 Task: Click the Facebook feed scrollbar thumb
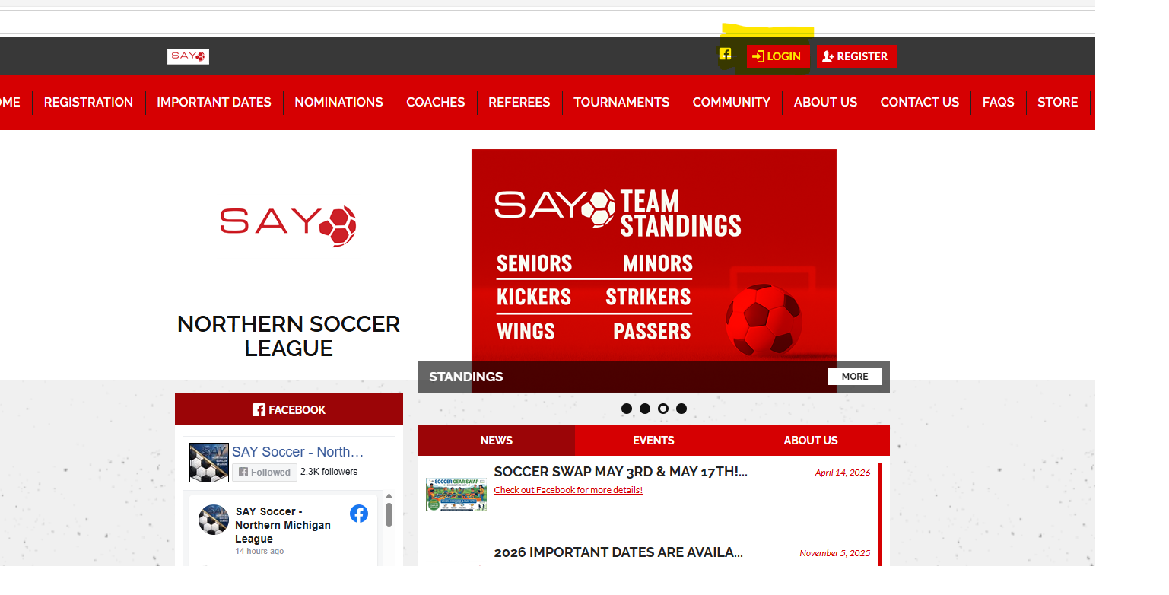(x=389, y=514)
